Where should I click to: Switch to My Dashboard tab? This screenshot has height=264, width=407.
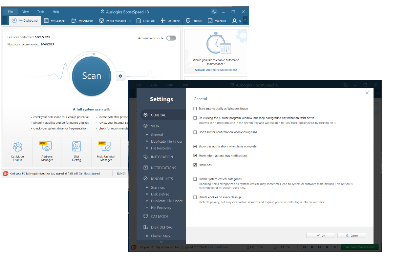point(25,20)
